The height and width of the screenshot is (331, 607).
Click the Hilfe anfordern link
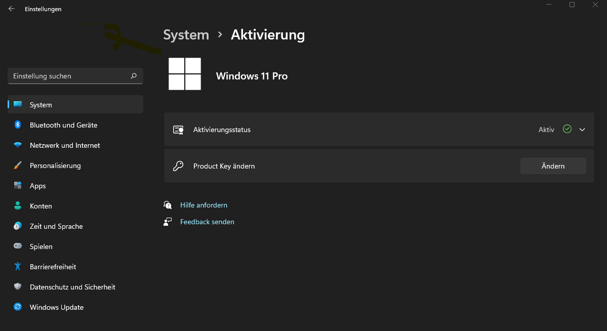pos(204,205)
